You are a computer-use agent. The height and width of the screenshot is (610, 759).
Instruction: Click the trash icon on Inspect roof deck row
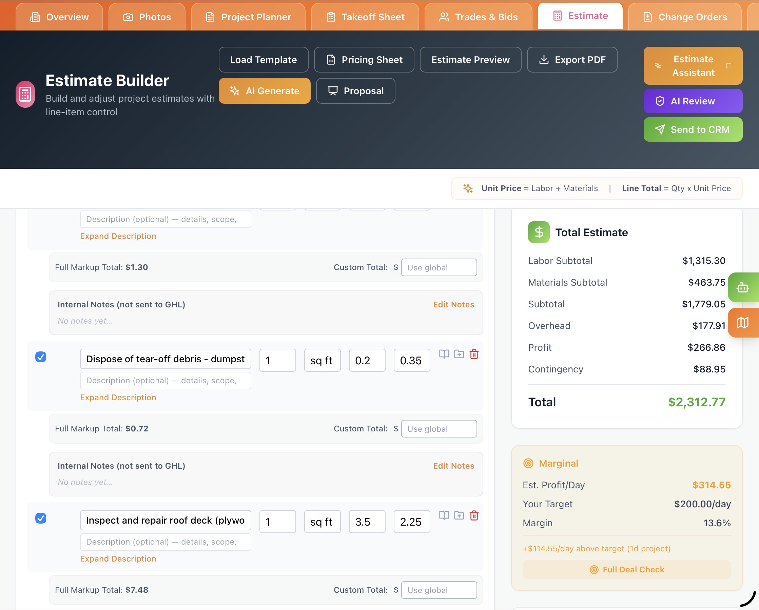(474, 515)
